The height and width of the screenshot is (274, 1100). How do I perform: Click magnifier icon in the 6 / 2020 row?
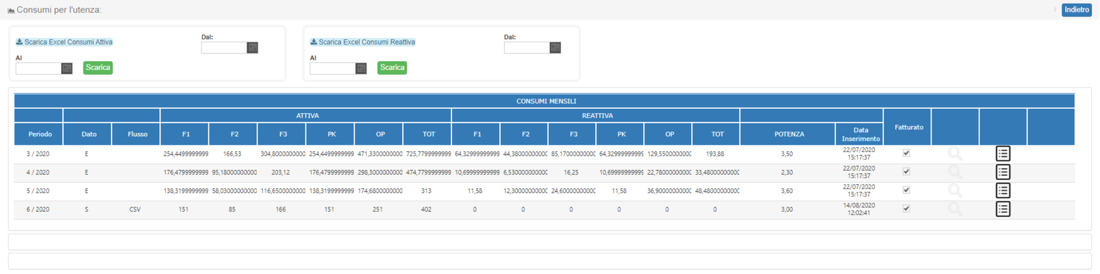point(955,210)
